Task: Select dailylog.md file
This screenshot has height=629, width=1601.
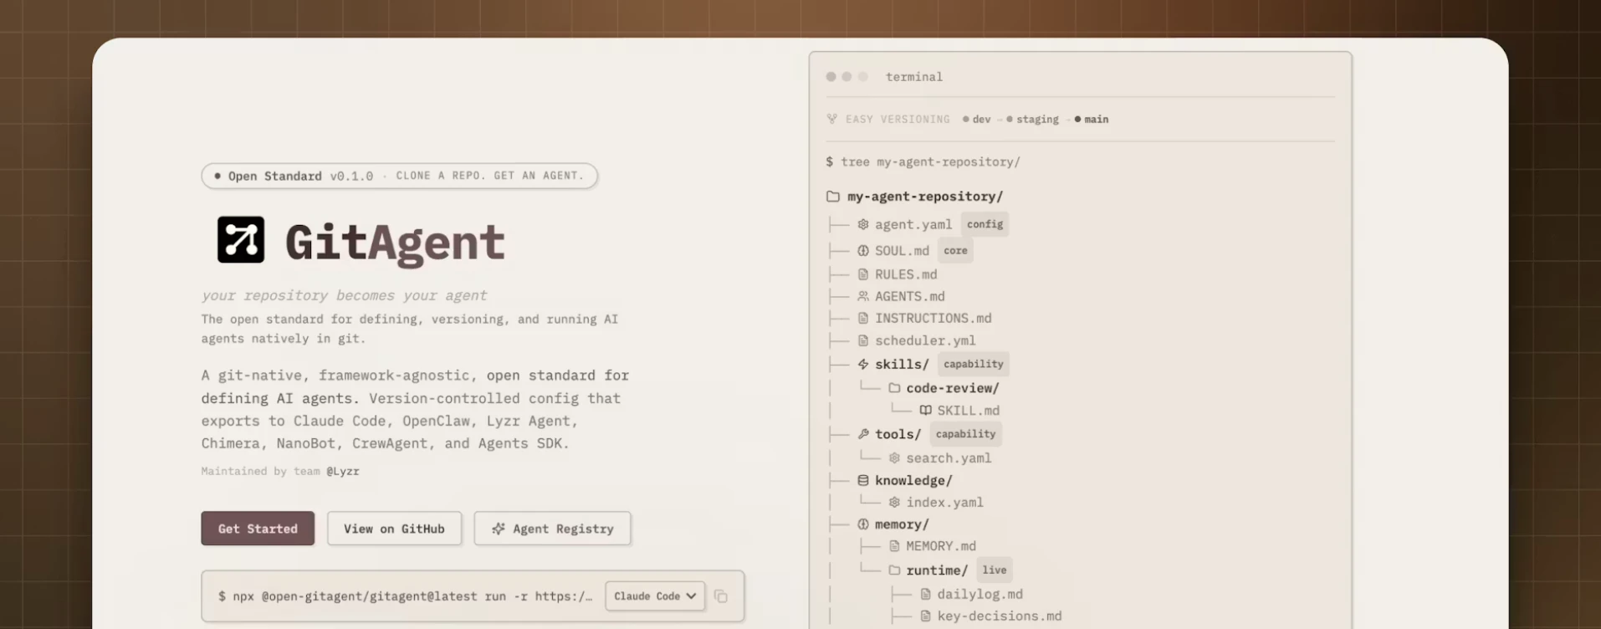Action: (980, 594)
